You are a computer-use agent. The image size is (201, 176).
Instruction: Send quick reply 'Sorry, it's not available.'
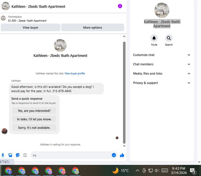point(34,127)
